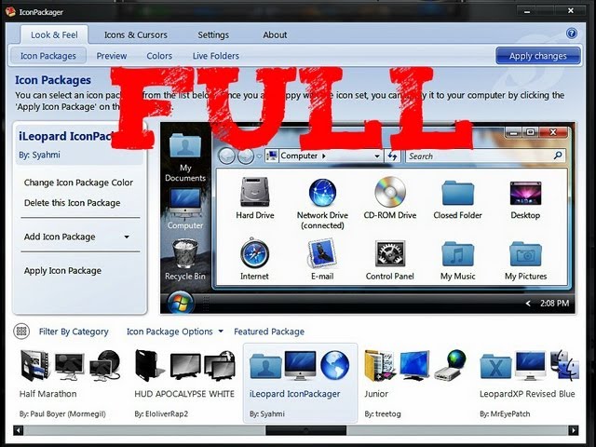
Task: Click the By: Syahmi author text in sidebar
Action: tap(39, 155)
